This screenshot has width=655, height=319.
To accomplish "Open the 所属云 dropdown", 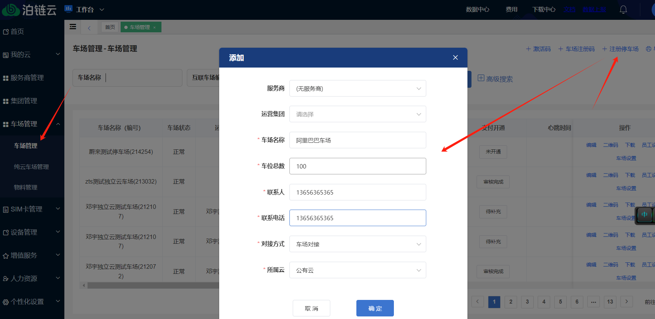I will [x=357, y=270].
